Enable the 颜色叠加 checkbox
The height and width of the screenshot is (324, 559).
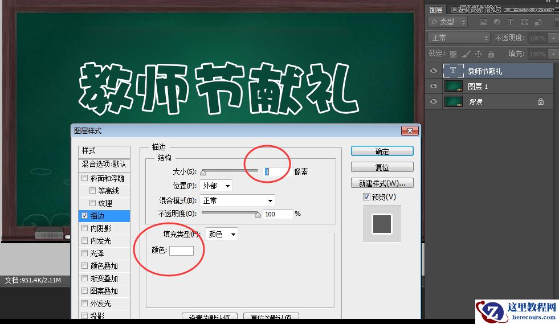84,265
